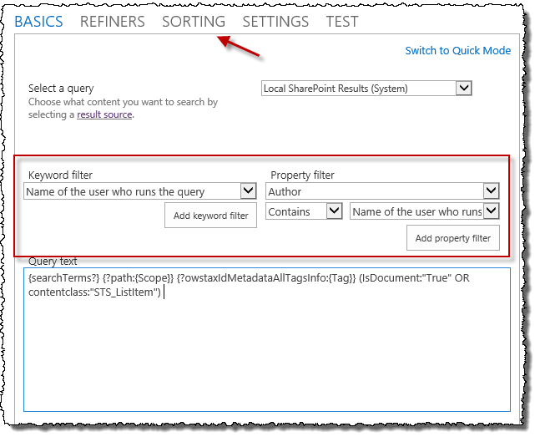Switch to the BASICS tab
This screenshot has width=540, height=442.
pos(38,22)
